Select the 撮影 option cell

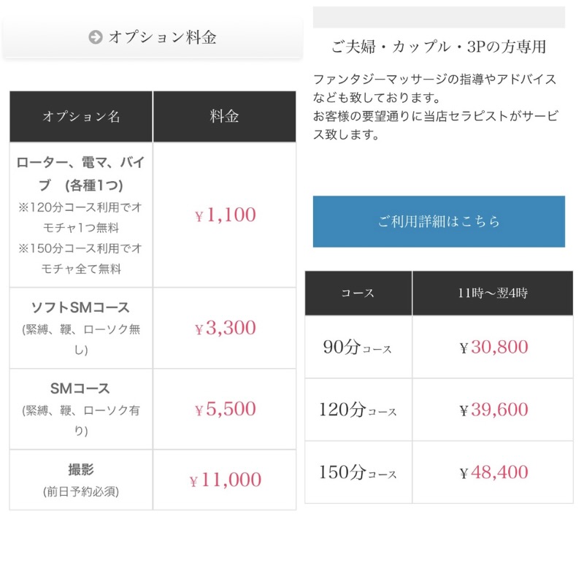[81, 480]
